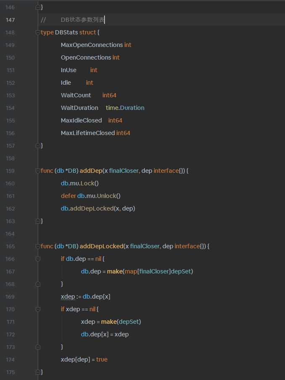Click the DBStats type name
The width and height of the screenshot is (285, 380).
tap(66, 32)
